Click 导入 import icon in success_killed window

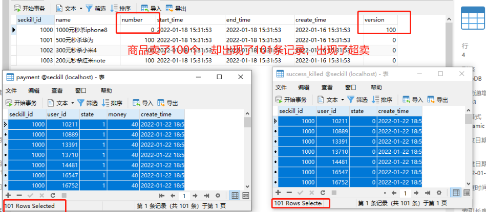coord(413,100)
